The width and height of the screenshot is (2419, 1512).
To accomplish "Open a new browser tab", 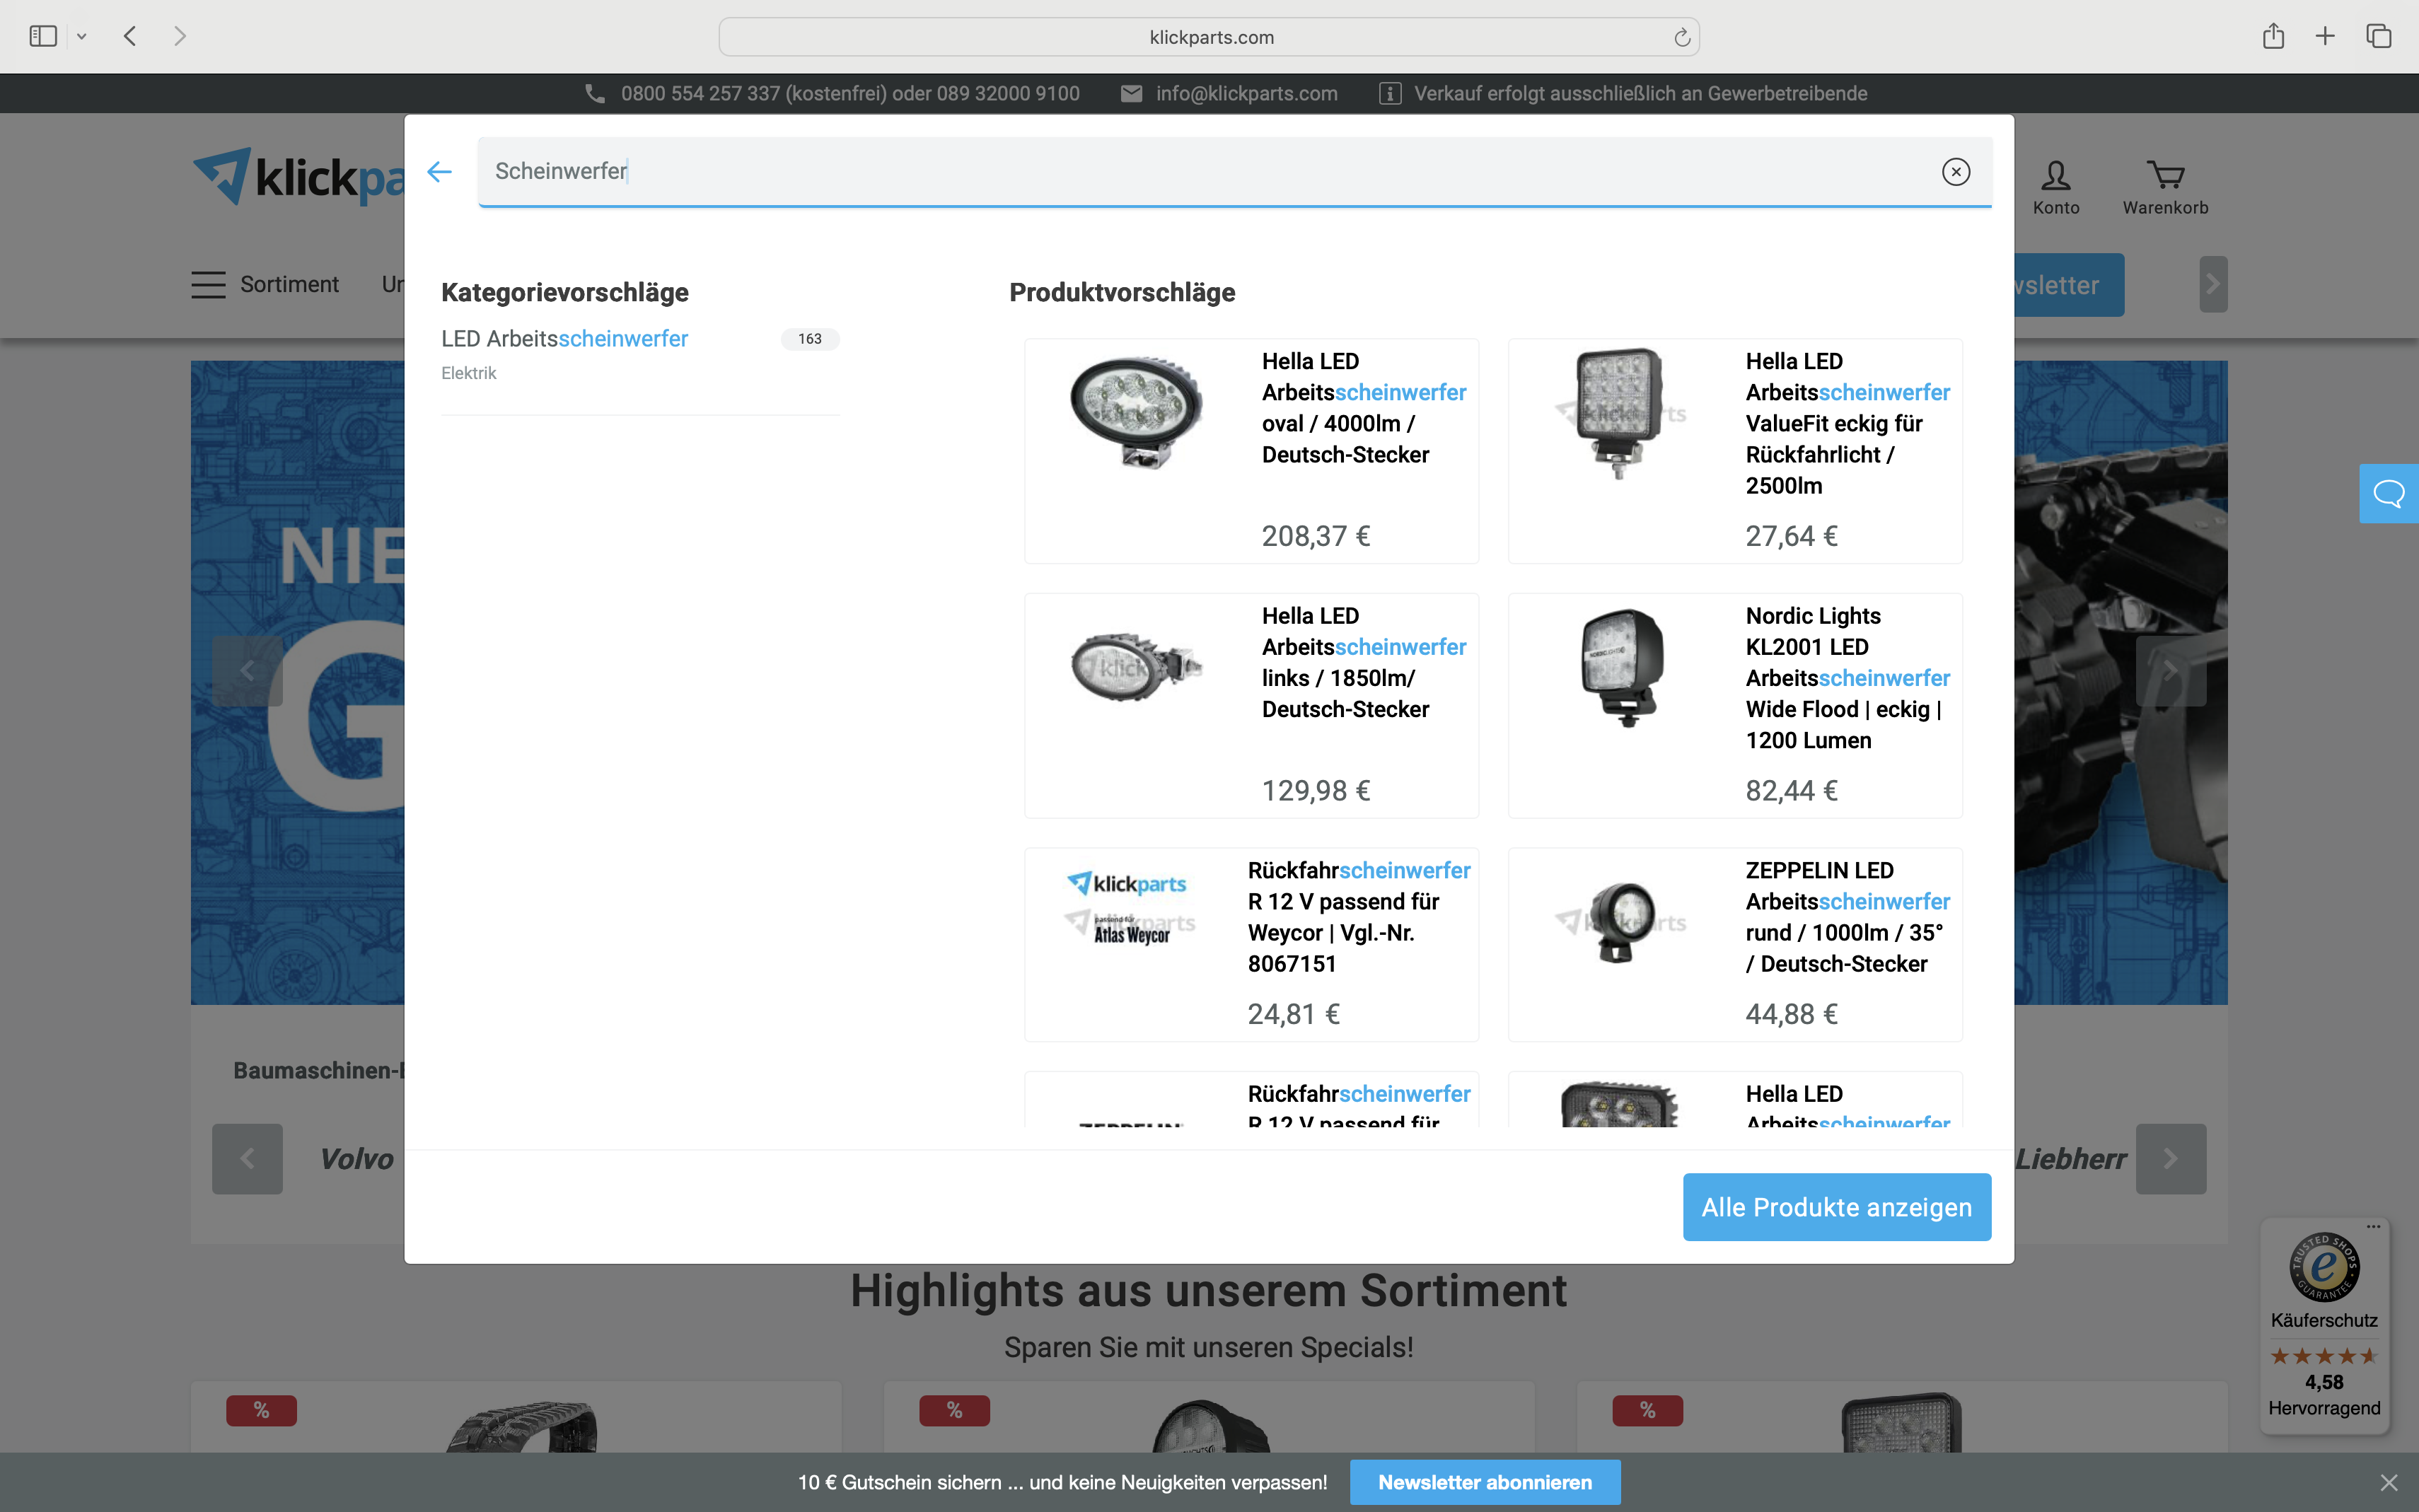I will pos(2325,36).
